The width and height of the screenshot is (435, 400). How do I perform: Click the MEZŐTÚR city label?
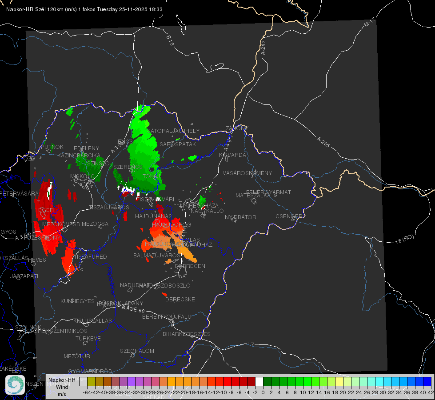pos(77,356)
